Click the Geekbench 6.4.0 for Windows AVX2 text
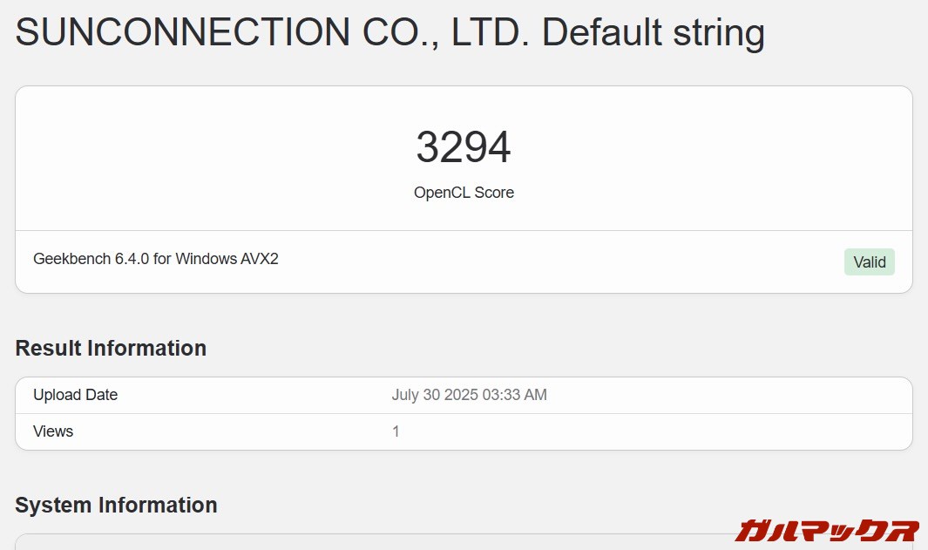Viewport: 928px width, 550px height. point(156,259)
